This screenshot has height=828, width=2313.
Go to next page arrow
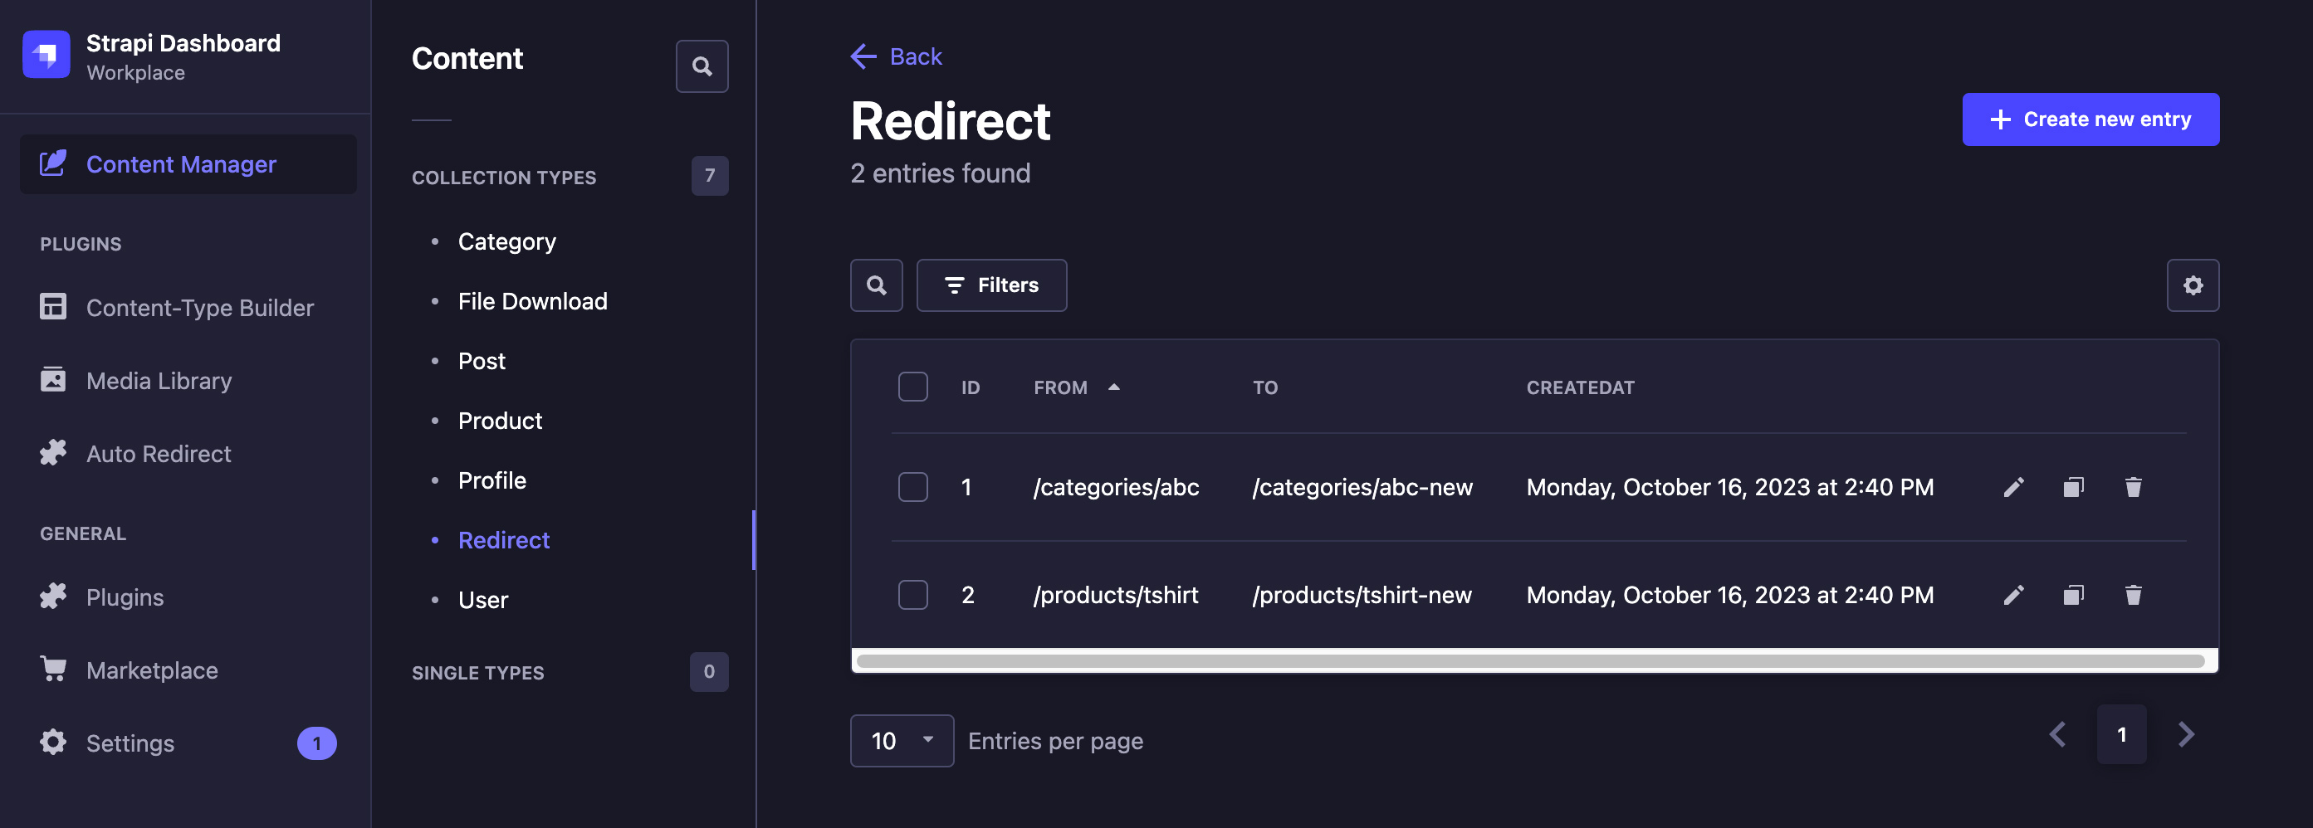(x=2187, y=735)
